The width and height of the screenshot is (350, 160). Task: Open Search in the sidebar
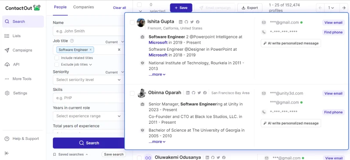23,22
